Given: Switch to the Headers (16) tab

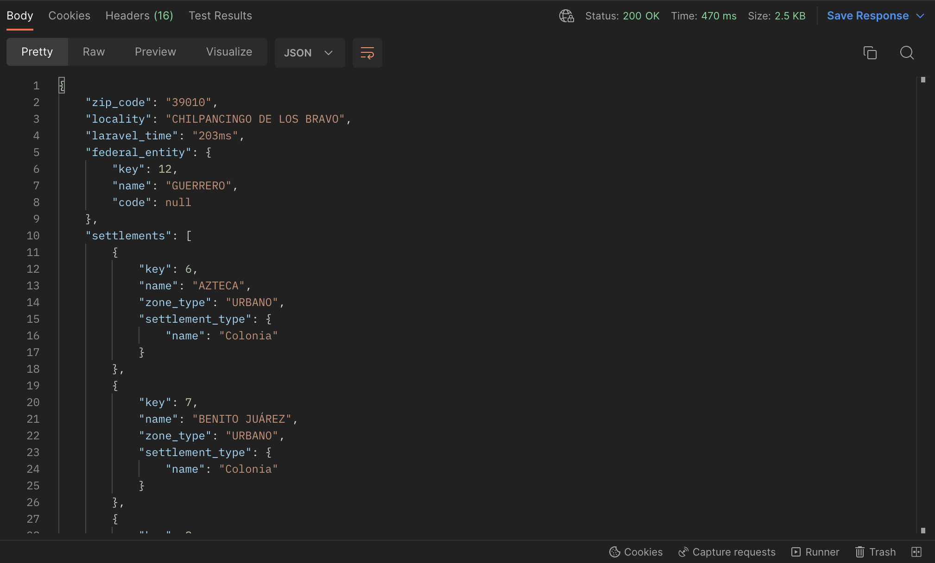Looking at the screenshot, I should (139, 15).
